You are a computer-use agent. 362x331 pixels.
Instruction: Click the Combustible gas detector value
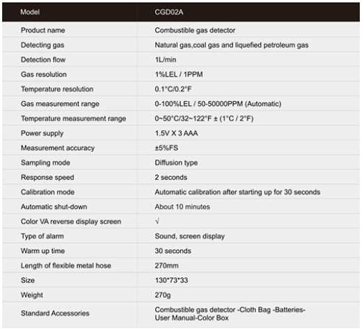195,30
